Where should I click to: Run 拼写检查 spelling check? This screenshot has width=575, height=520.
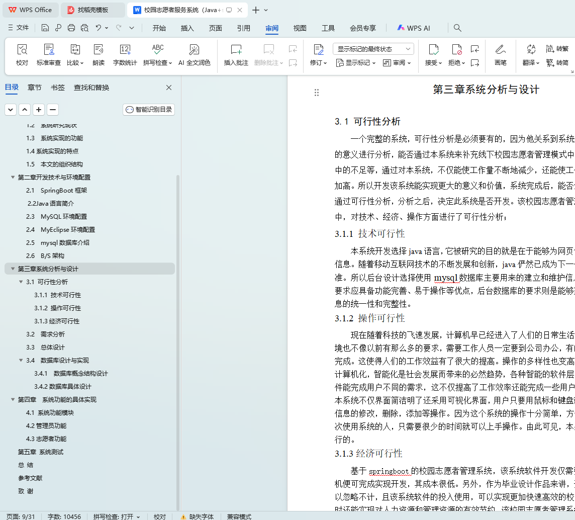click(157, 55)
